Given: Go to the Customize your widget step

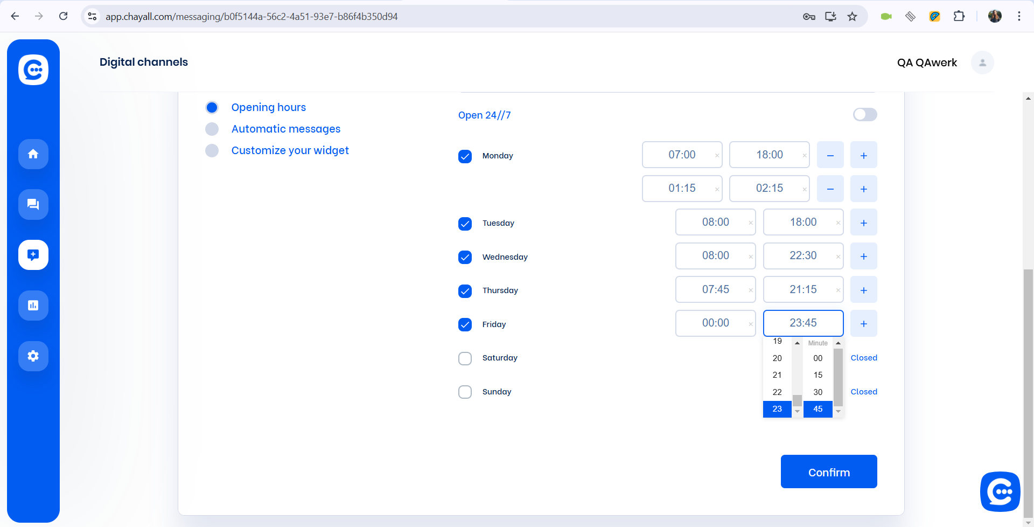Looking at the screenshot, I should tap(290, 150).
